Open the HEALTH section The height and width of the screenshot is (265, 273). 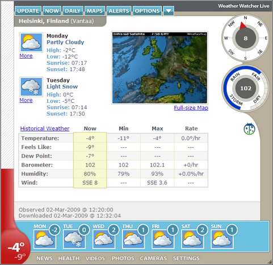pyautogui.click(x=69, y=258)
